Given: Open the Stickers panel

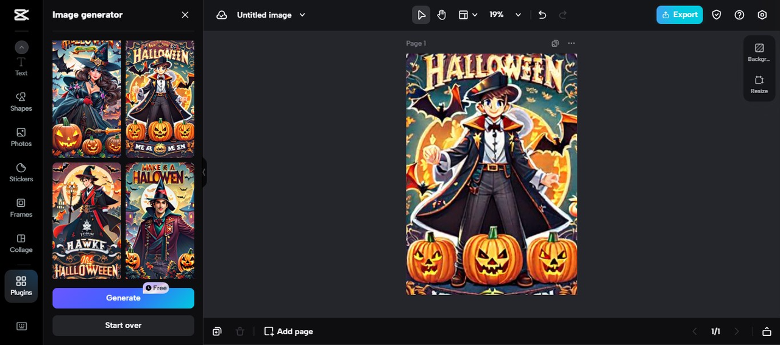Looking at the screenshot, I should (21, 173).
